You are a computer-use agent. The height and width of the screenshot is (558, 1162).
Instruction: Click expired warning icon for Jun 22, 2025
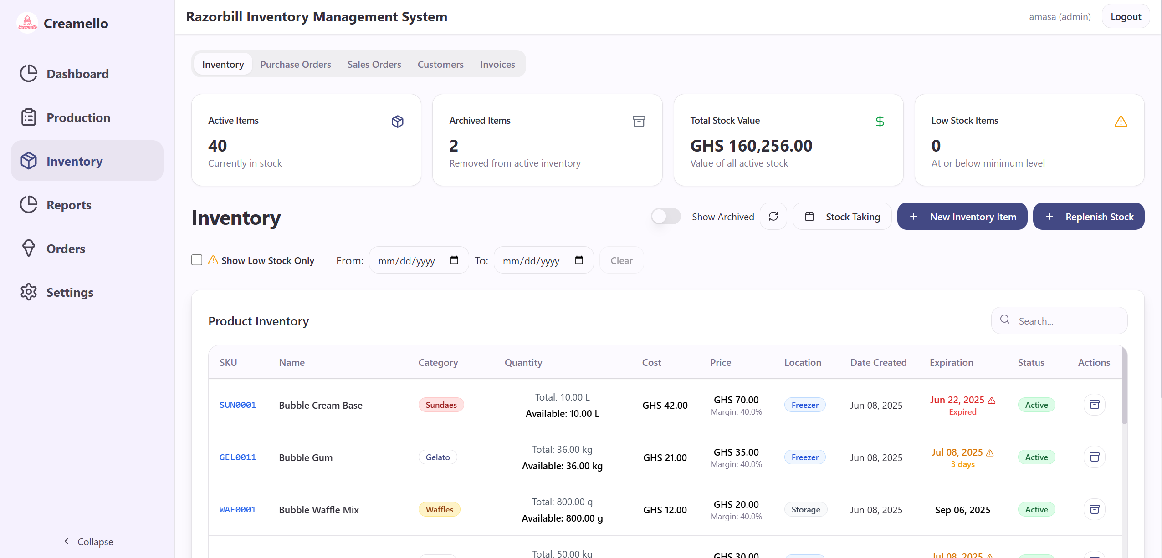tap(992, 401)
